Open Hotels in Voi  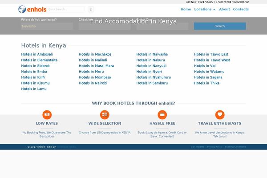[205, 66]
